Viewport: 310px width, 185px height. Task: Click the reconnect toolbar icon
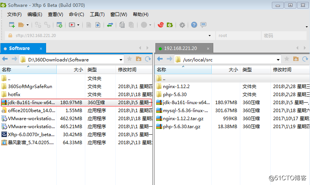click(38, 25)
